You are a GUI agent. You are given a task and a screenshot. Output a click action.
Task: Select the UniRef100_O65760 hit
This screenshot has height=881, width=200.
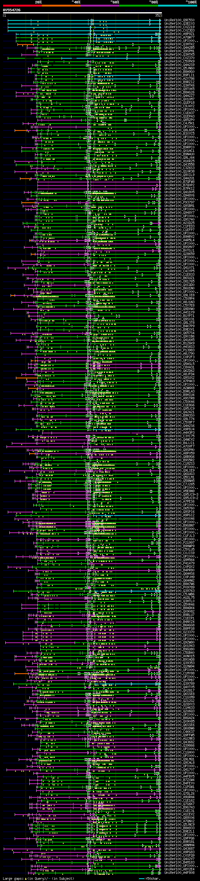[179, 508]
